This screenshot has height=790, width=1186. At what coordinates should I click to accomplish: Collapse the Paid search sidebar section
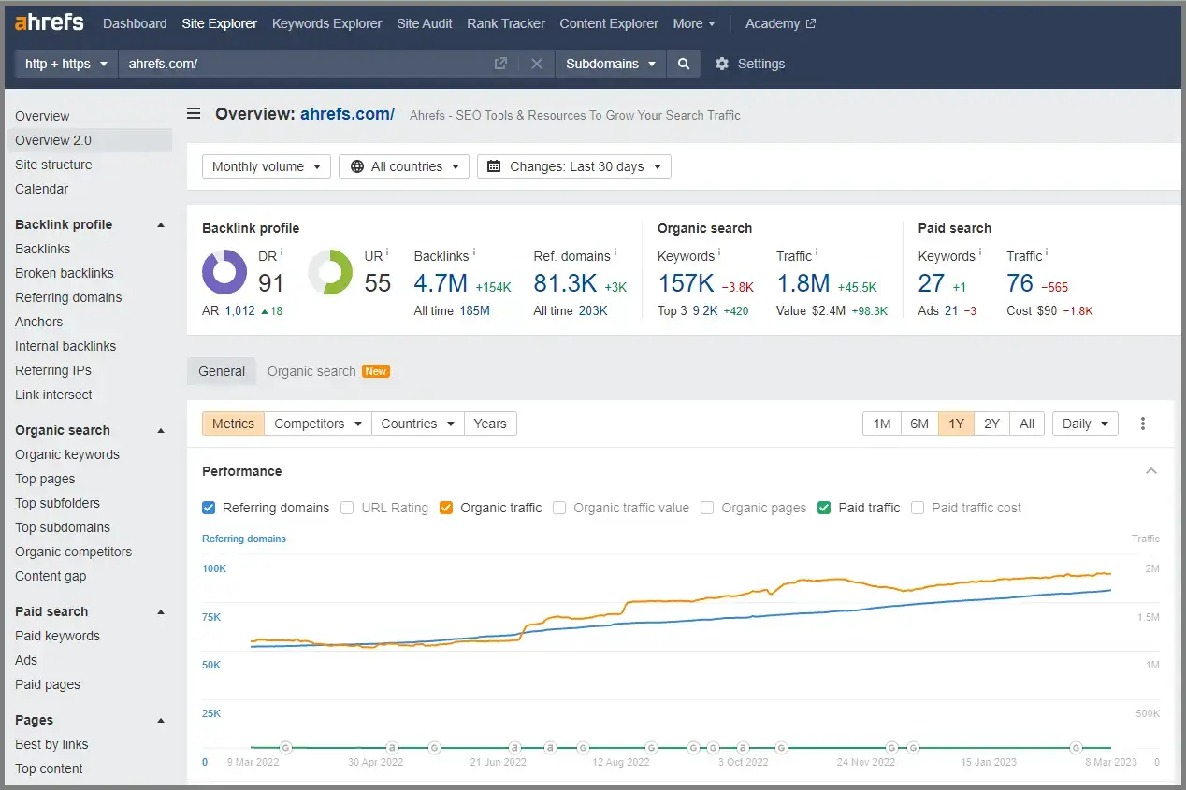point(161,612)
